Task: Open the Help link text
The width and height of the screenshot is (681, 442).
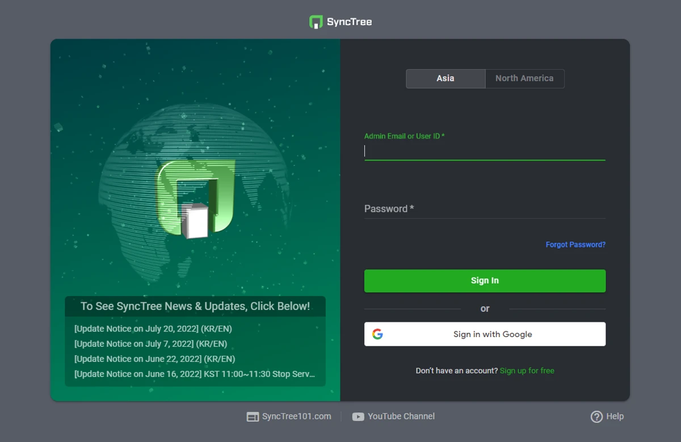Action: 615,416
